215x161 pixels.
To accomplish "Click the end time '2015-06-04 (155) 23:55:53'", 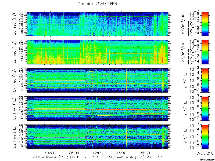I will point(136,157).
